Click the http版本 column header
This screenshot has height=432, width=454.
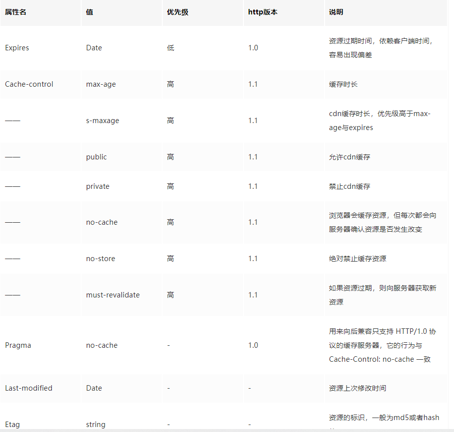[x=263, y=12]
